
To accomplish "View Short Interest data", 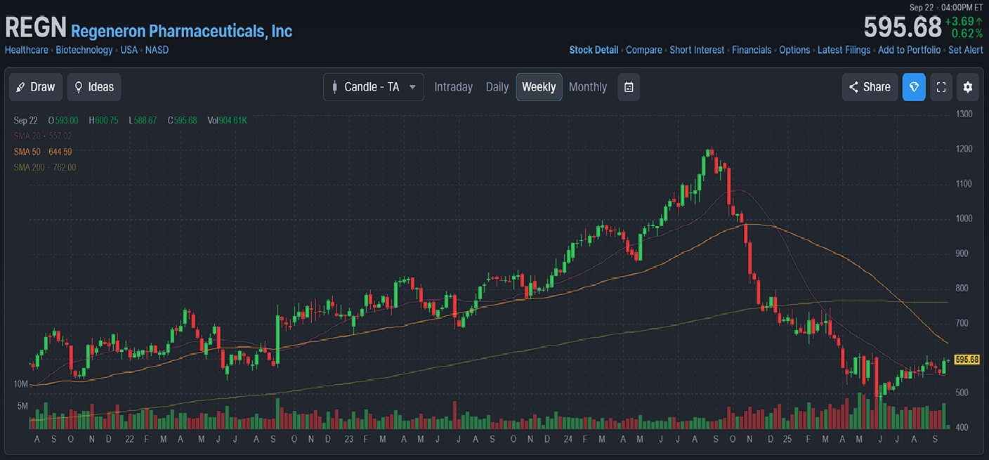I will (697, 50).
